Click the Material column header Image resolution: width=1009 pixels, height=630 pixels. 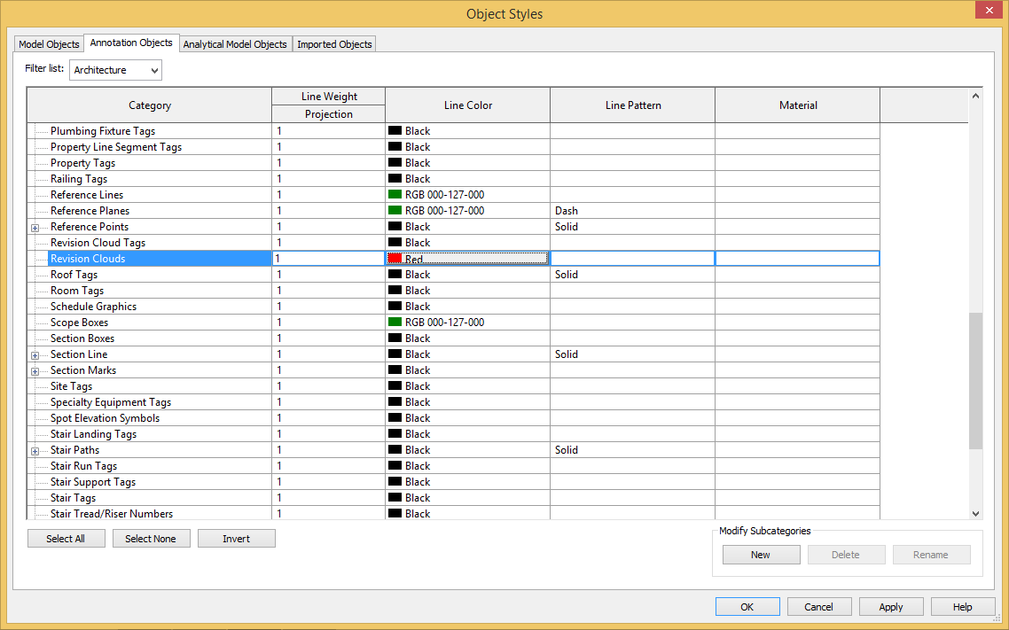tap(797, 105)
